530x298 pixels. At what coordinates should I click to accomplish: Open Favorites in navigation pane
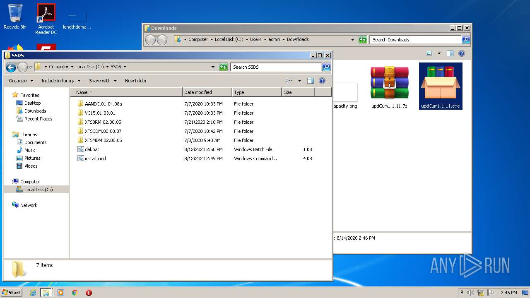point(29,95)
